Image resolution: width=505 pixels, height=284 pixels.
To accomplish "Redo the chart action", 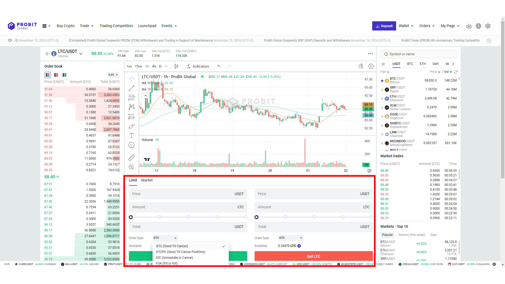I will (x=229, y=66).
